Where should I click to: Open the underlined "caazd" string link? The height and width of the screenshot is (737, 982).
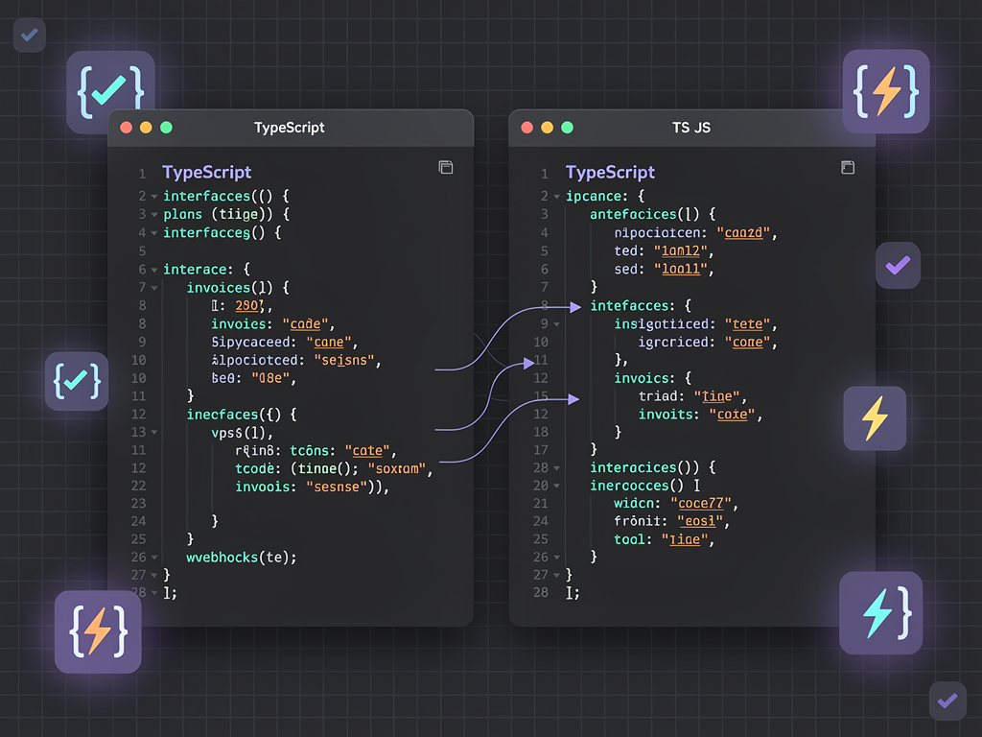click(743, 233)
